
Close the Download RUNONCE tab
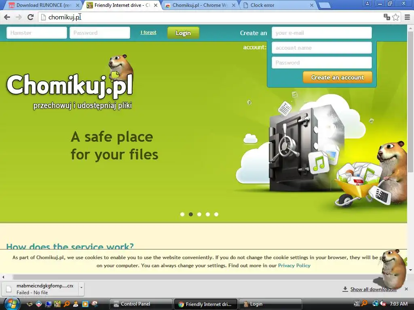77,5
